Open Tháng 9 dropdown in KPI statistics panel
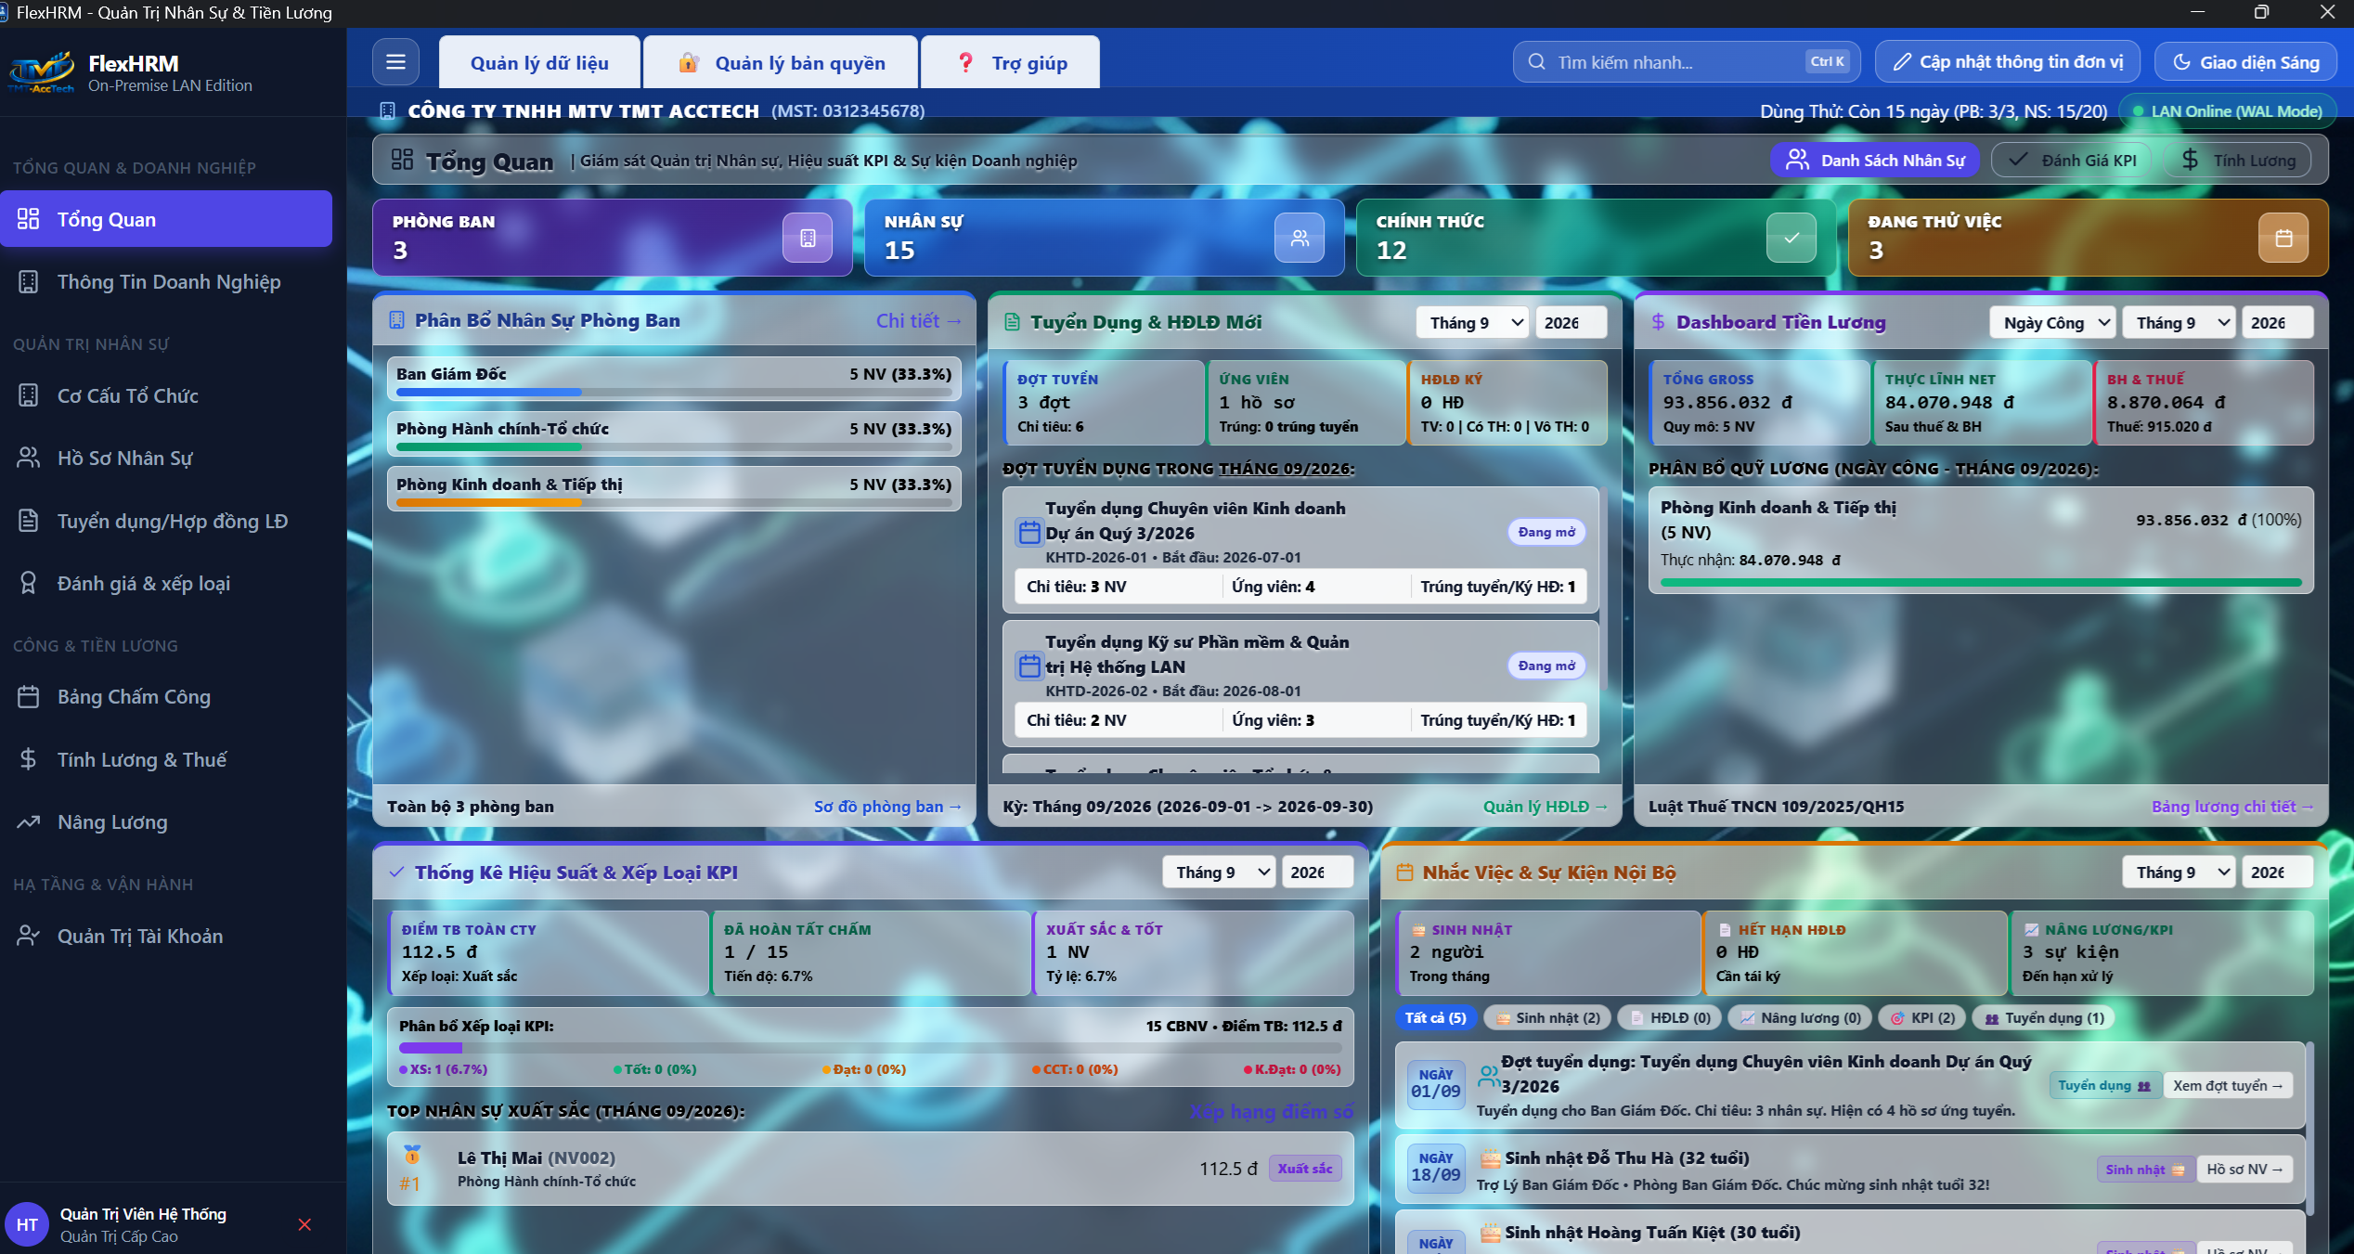 tap(1220, 873)
